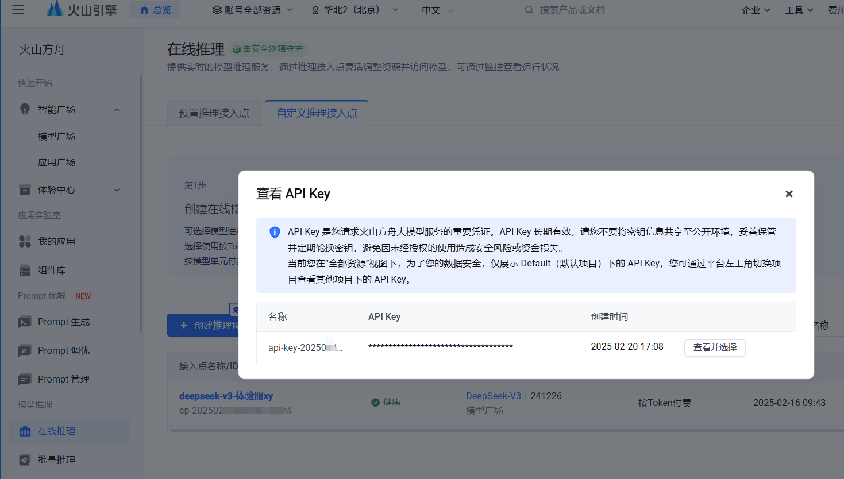Close the 查看 API Key dialog

click(x=789, y=194)
